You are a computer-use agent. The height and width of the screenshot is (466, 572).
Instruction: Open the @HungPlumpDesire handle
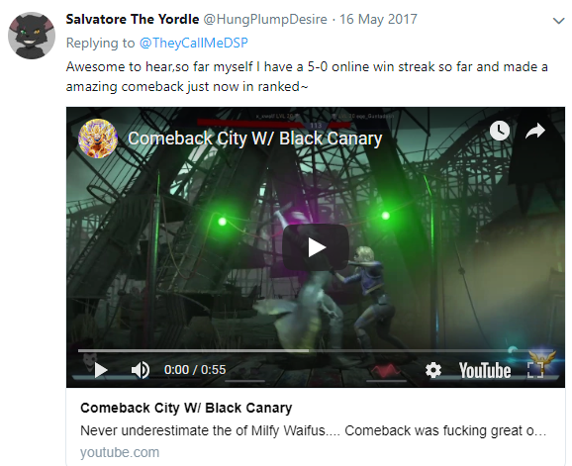click(265, 19)
